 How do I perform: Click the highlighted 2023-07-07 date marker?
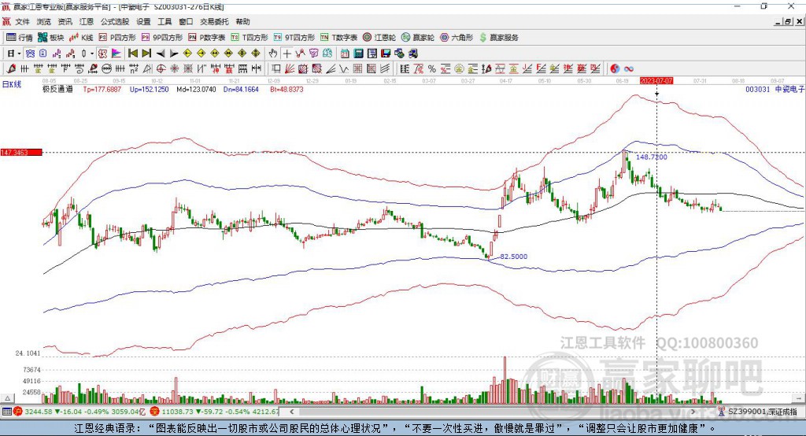click(x=656, y=81)
